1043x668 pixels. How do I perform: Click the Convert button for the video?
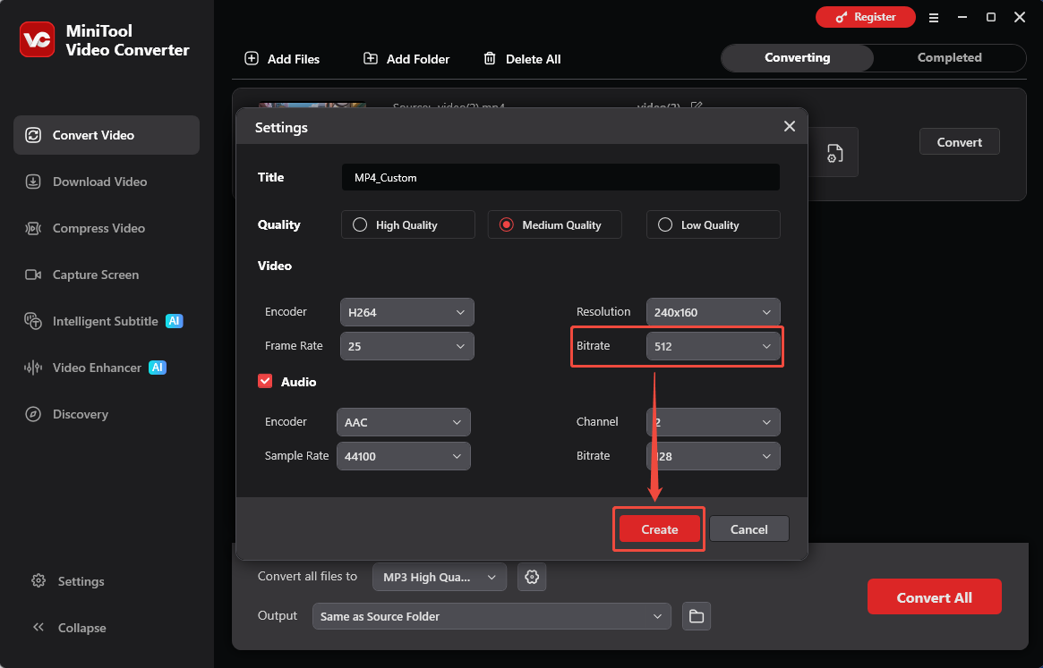point(959,141)
